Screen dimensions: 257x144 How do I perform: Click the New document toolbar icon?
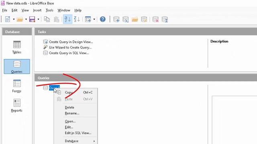(x=8, y=19)
